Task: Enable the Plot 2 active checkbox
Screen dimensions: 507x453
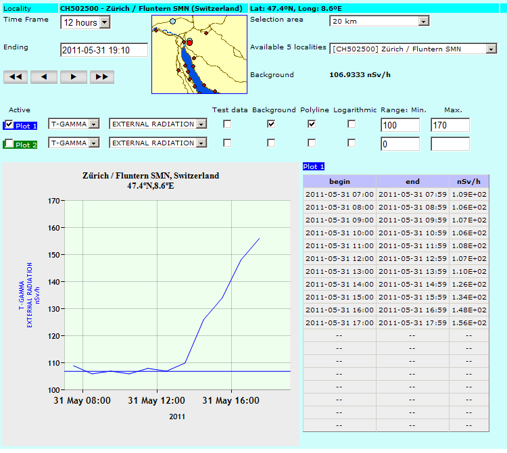Action: [x=8, y=143]
